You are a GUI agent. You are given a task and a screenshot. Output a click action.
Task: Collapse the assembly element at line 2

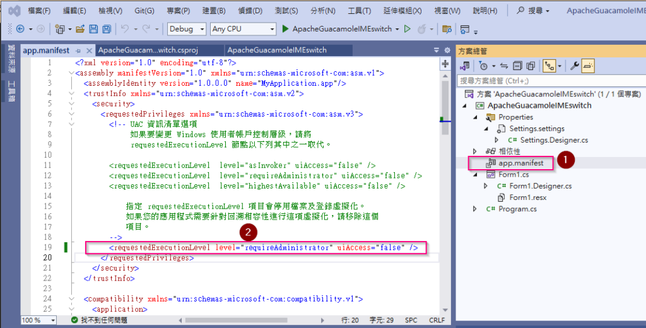pos(72,73)
